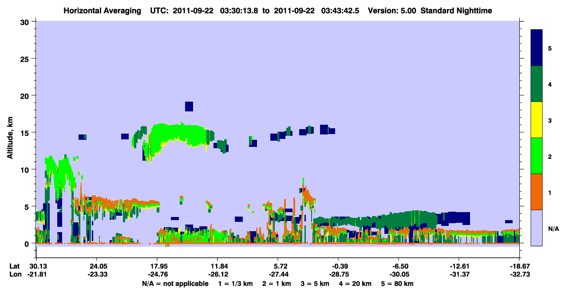Click the 'Lat' row label
The width and height of the screenshot is (577, 296).
(x=14, y=266)
